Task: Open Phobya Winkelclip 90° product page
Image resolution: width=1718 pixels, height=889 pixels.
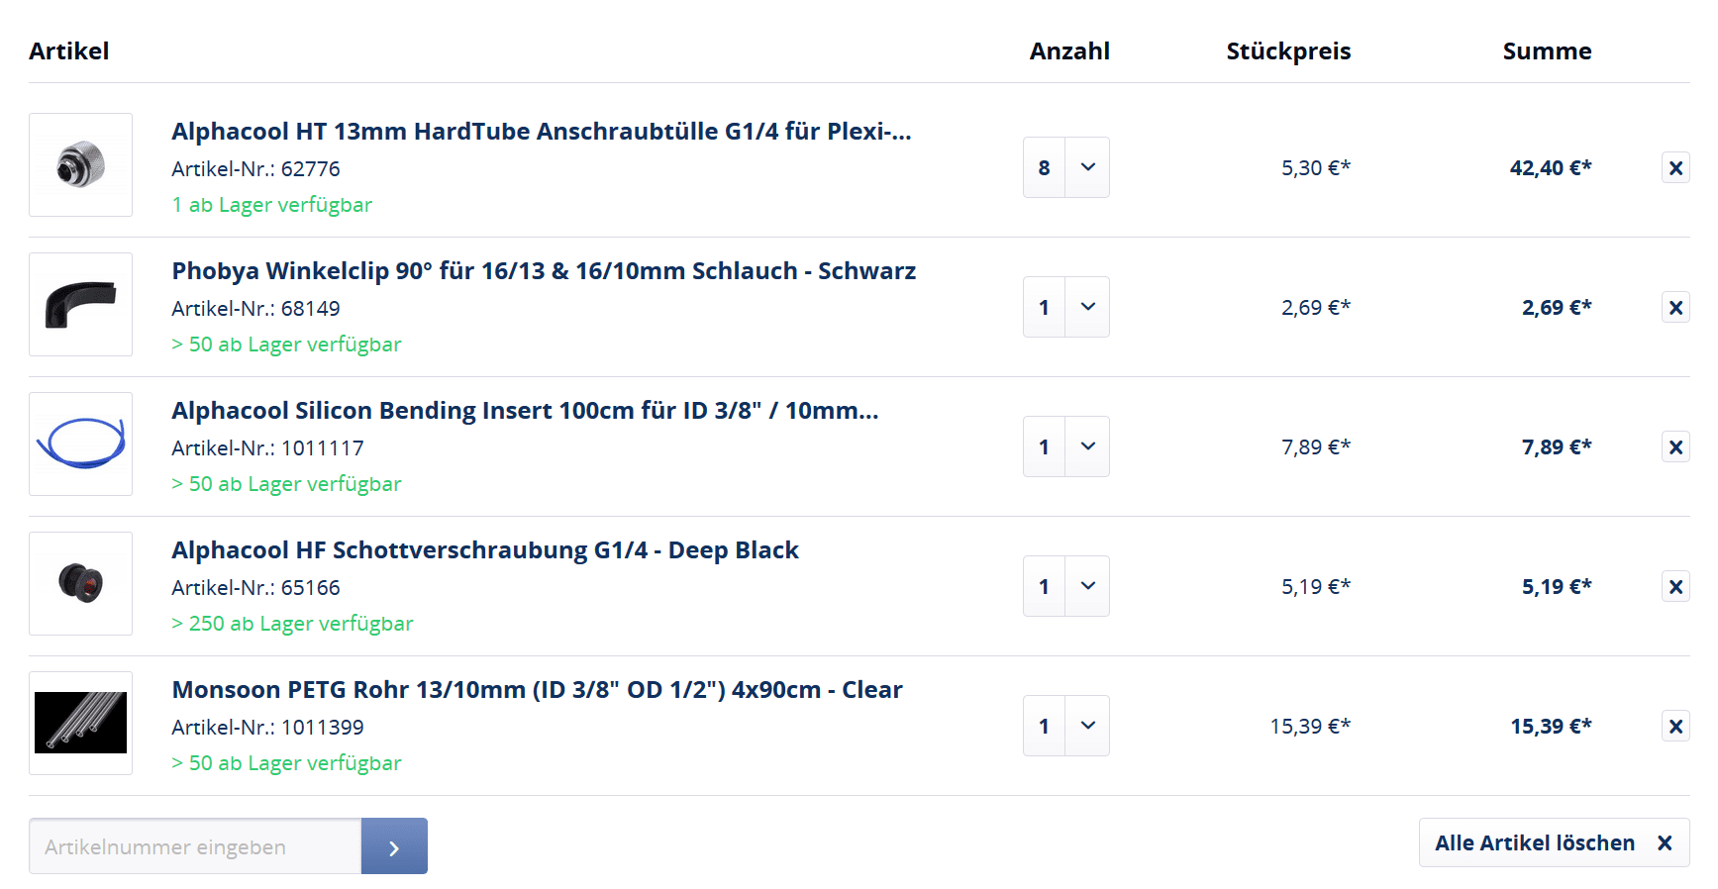Action: tap(544, 271)
